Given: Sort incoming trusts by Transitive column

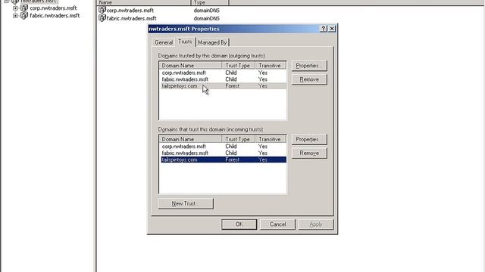Looking at the screenshot, I should [271, 139].
